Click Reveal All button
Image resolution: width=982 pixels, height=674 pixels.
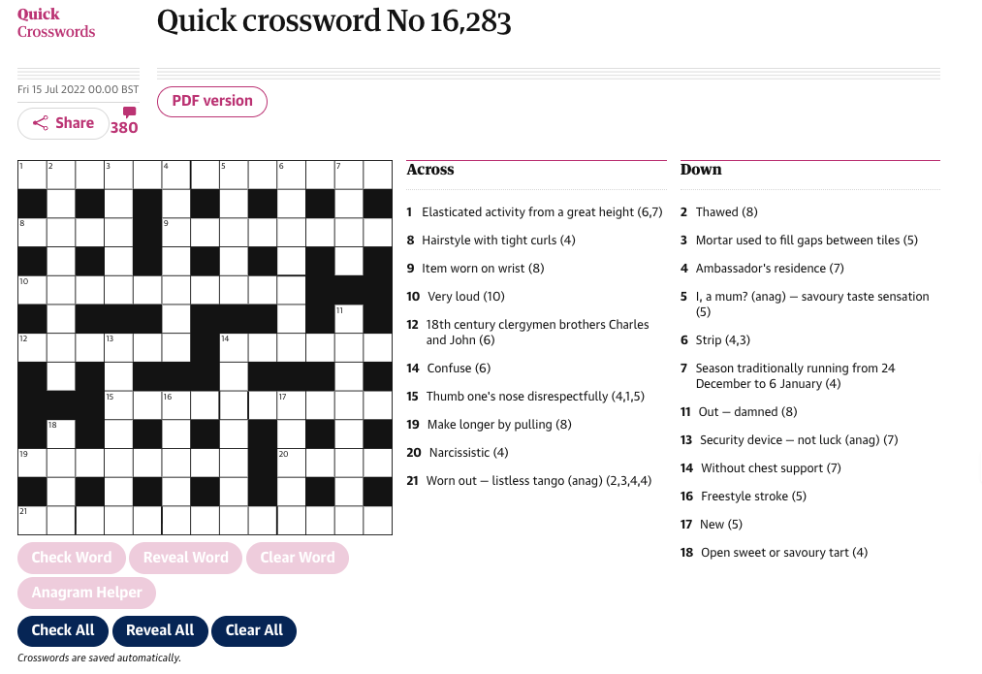(x=160, y=630)
